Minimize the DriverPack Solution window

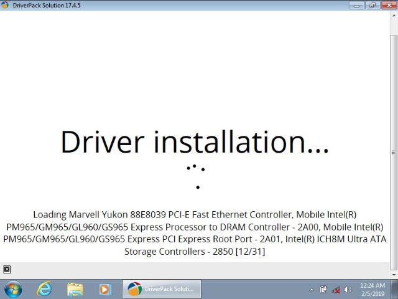357,5
